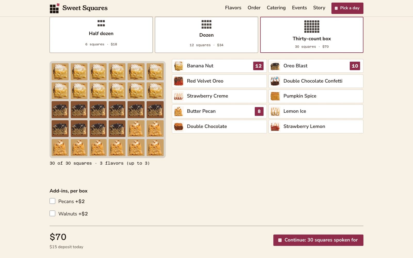Click the Half dozen six-square grid icon
This screenshot has height=258, width=413.
pyautogui.click(x=101, y=23)
